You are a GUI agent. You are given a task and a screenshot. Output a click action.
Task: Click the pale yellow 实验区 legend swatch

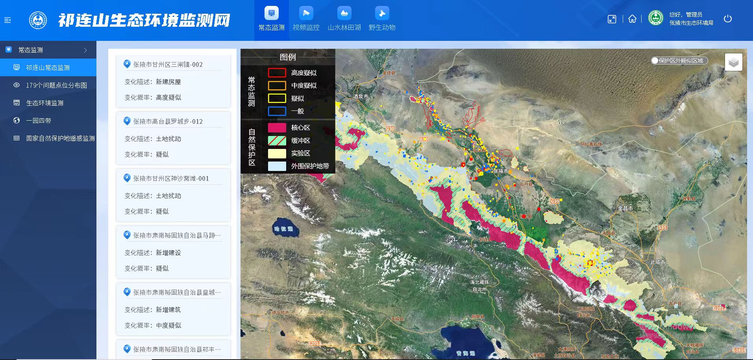(x=277, y=153)
